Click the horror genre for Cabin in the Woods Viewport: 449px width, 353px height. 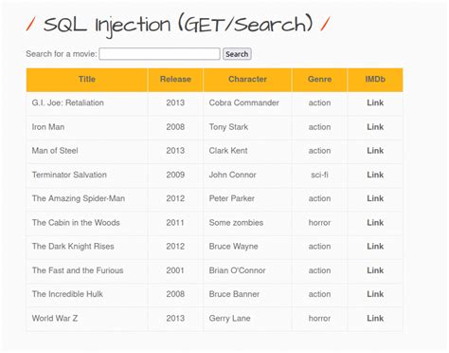tap(319, 222)
